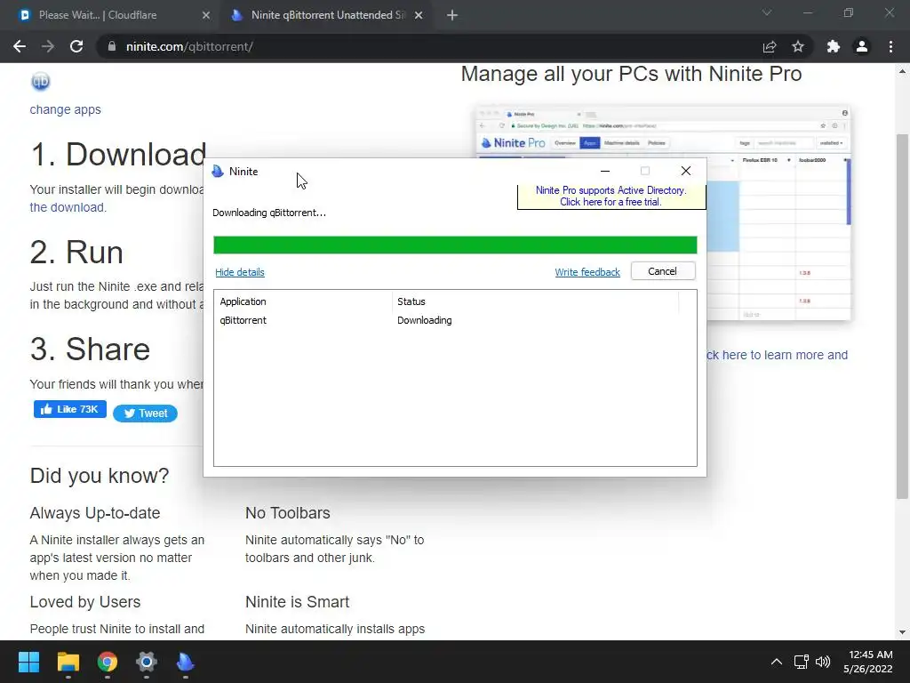Click the Downloading status cell
Image resolution: width=910 pixels, height=683 pixels.
coord(424,320)
